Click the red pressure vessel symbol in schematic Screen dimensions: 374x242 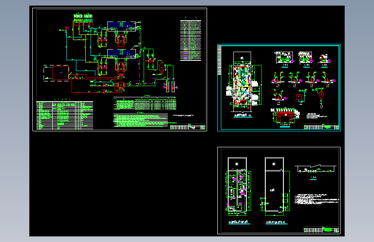(161, 67)
